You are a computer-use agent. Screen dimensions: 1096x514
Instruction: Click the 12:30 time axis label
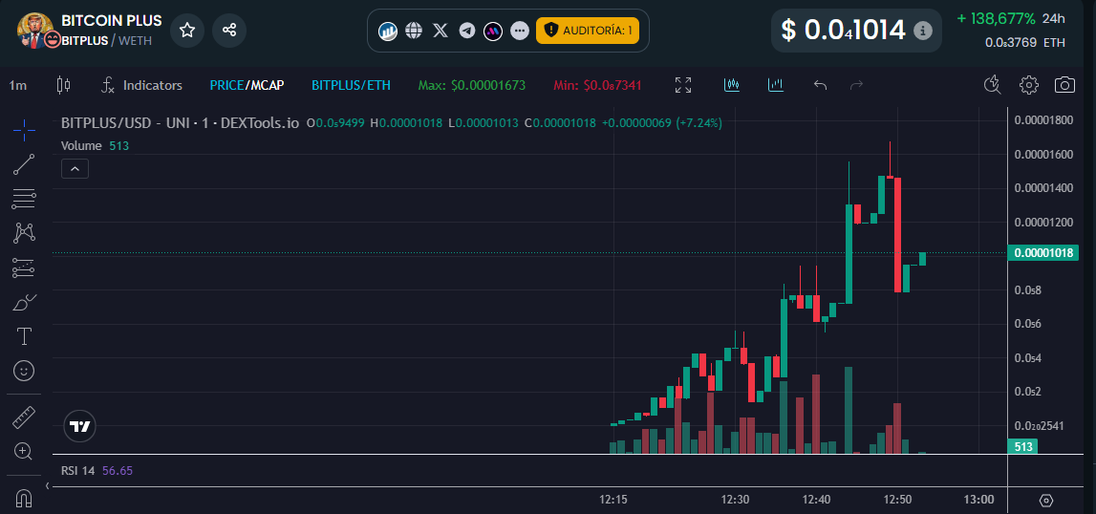[x=735, y=500]
